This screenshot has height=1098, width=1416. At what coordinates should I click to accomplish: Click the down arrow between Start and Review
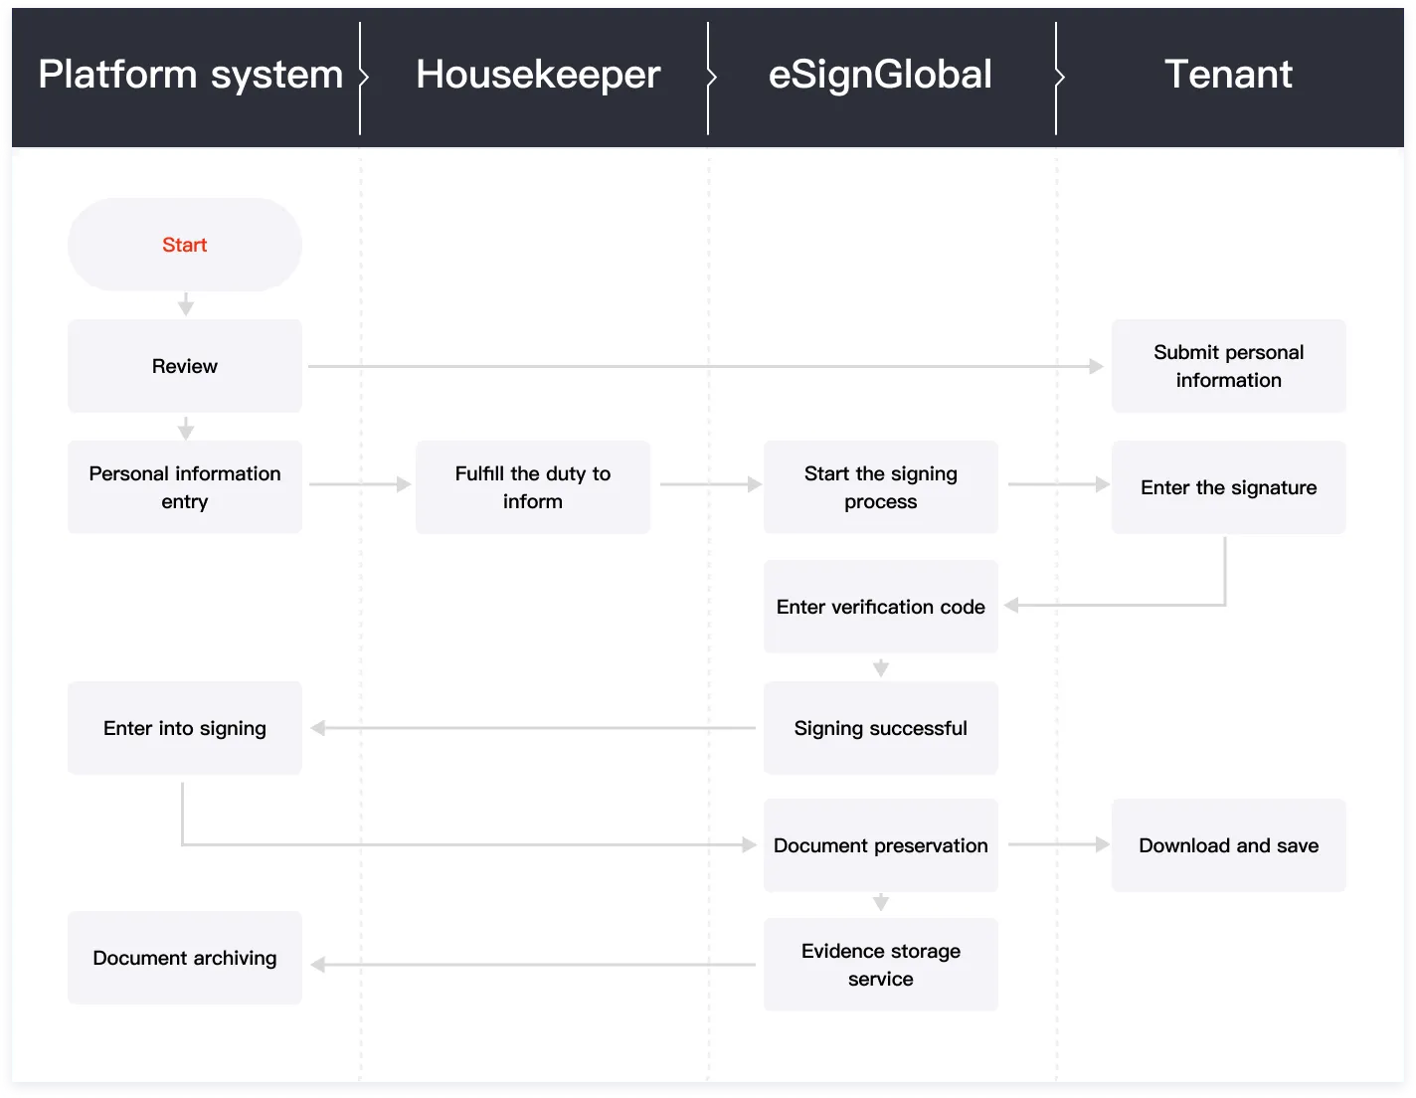click(185, 304)
